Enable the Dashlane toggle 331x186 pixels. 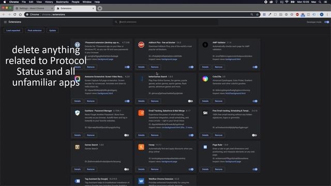click(x=126, y=135)
